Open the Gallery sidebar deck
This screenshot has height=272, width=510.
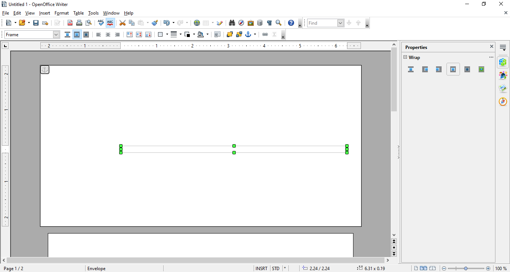[503, 88]
